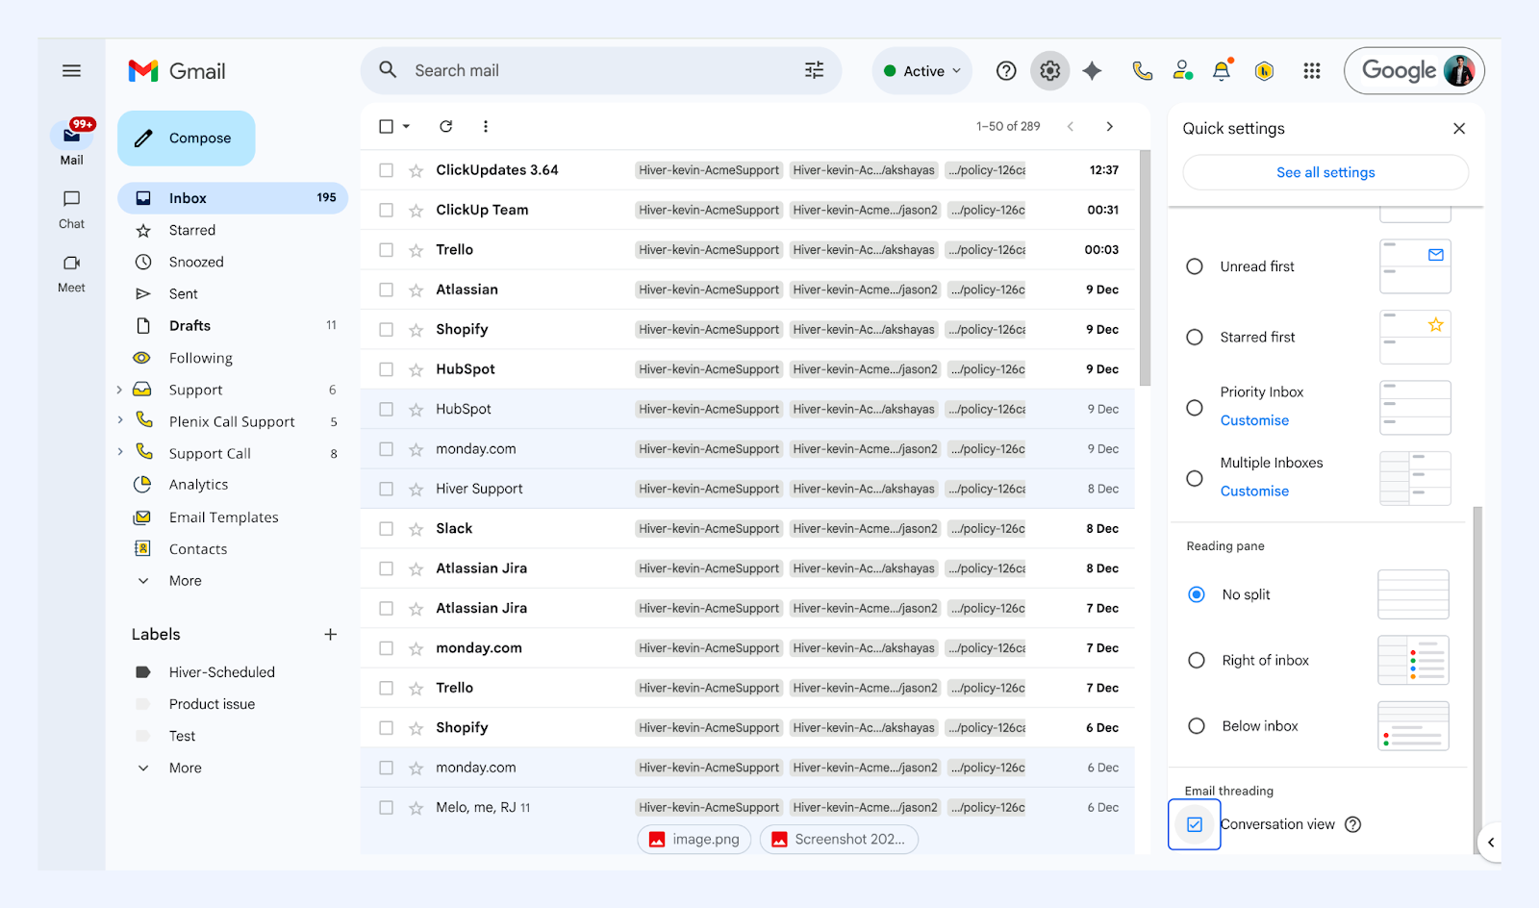Close the Quick settings panel
This screenshot has height=908, width=1539.
[1459, 129]
